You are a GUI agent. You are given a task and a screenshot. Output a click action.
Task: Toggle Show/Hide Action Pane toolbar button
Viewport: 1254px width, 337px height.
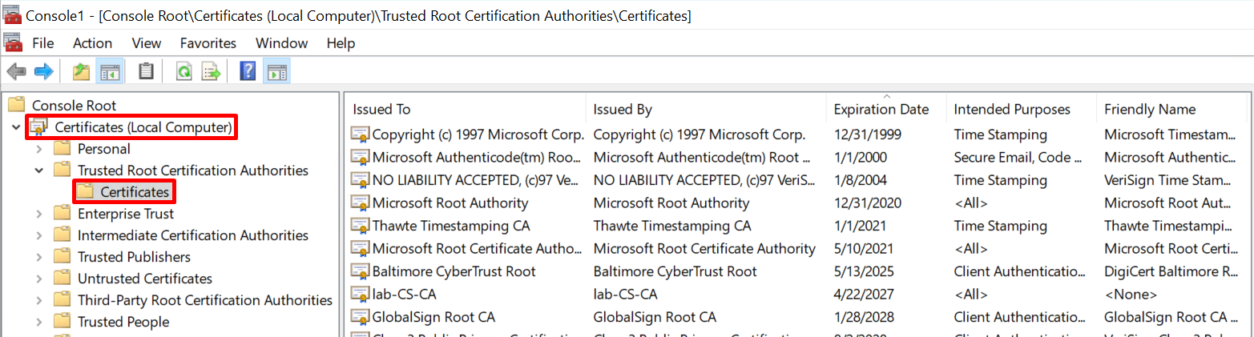coord(276,72)
